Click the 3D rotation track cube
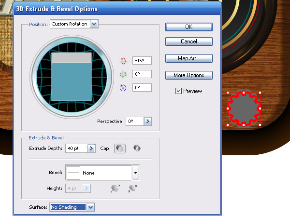Viewport: 290px width, 217px height. coord(72,77)
